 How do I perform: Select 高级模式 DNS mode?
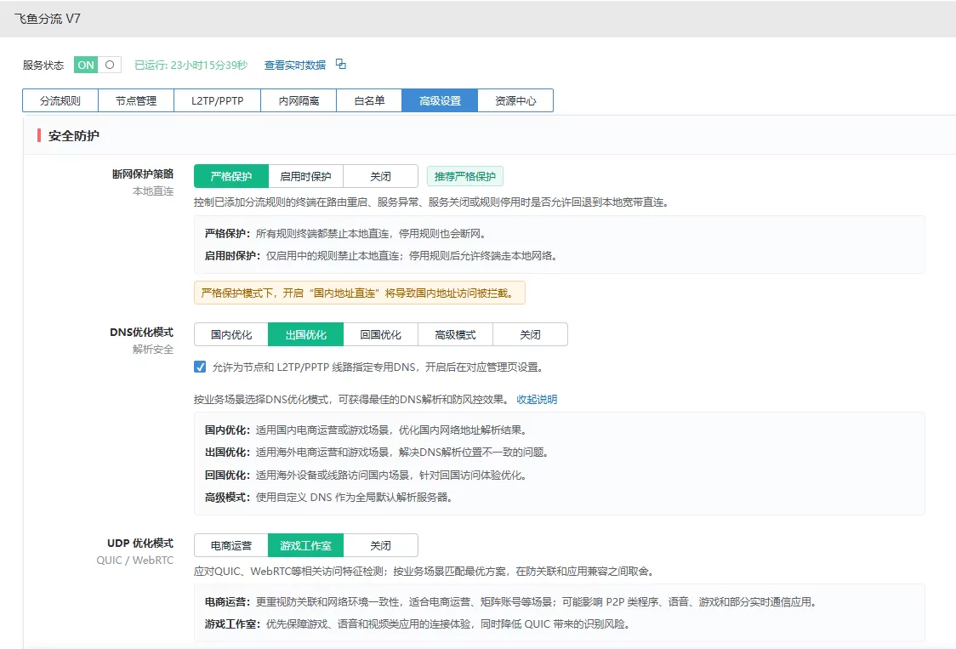click(x=455, y=334)
